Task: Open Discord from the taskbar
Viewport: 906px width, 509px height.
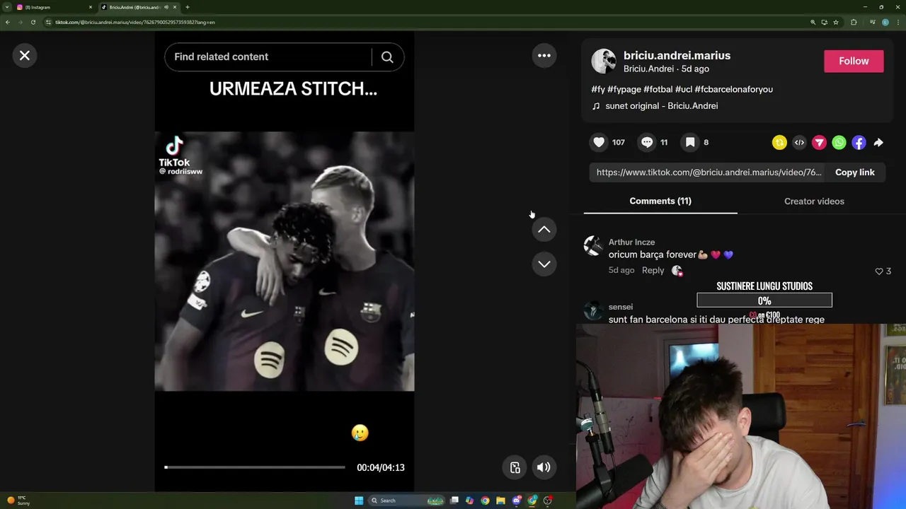Action: 517,501
